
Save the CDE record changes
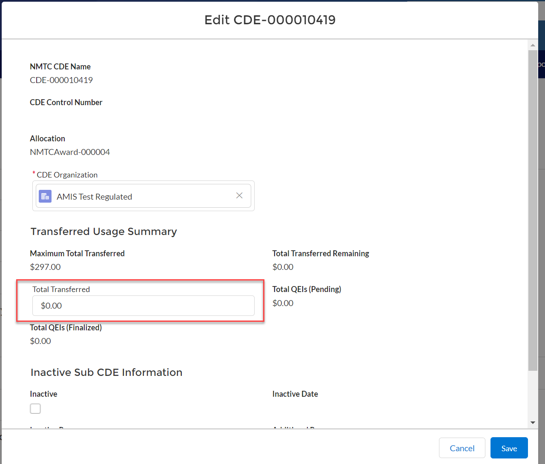point(509,448)
